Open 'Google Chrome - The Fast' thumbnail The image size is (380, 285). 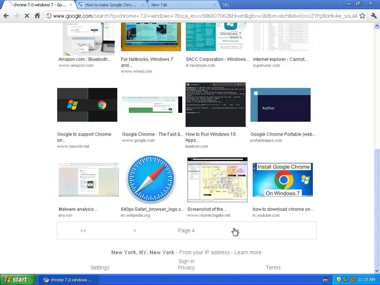152,105
